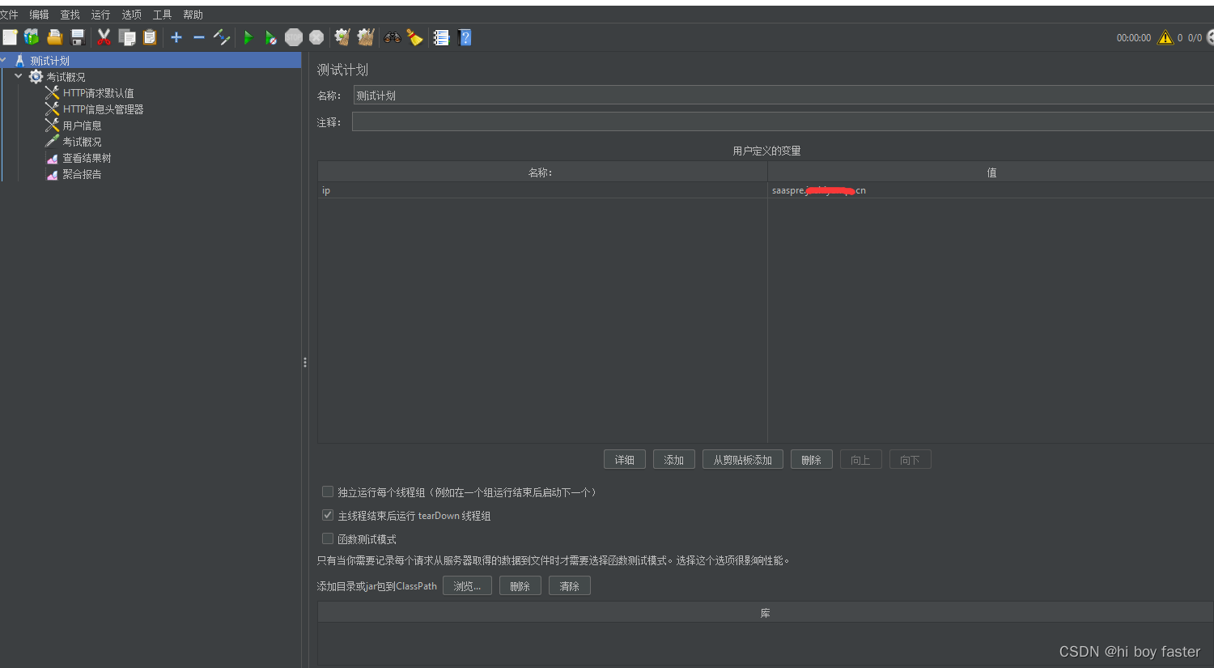Click the gray STOP icon
The width and height of the screenshot is (1214, 668).
click(294, 37)
